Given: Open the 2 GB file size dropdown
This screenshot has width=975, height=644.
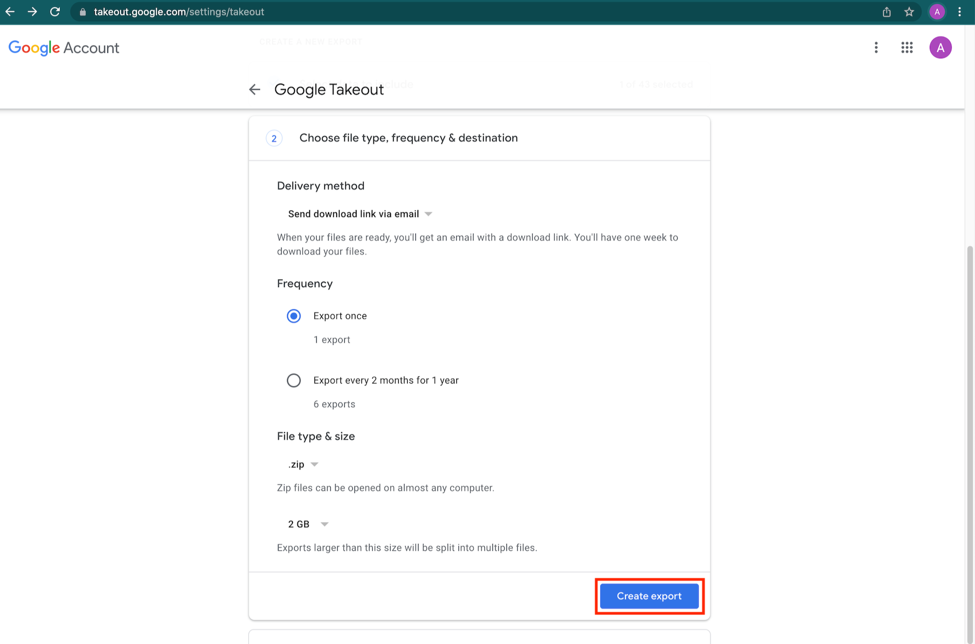Looking at the screenshot, I should pyautogui.click(x=308, y=524).
